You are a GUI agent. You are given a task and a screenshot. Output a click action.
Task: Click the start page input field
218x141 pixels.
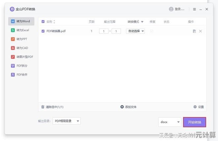point(104,31)
